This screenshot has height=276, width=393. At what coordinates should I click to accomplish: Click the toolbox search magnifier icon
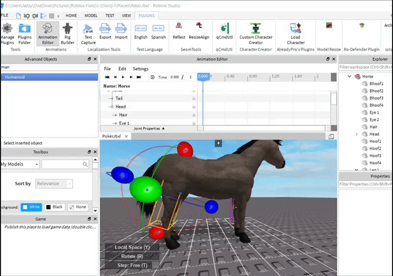(x=85, y=165)
